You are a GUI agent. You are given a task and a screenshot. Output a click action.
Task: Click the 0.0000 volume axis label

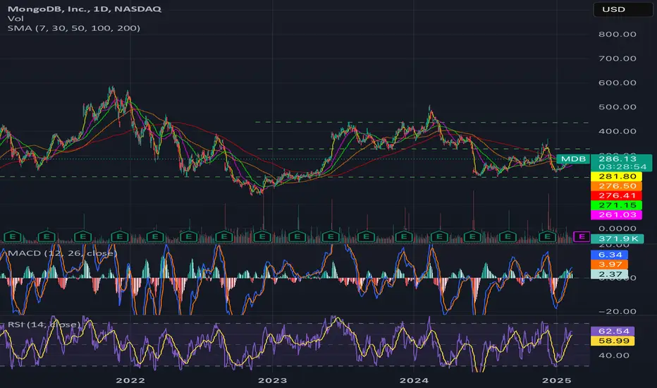[x=618, y=229]
